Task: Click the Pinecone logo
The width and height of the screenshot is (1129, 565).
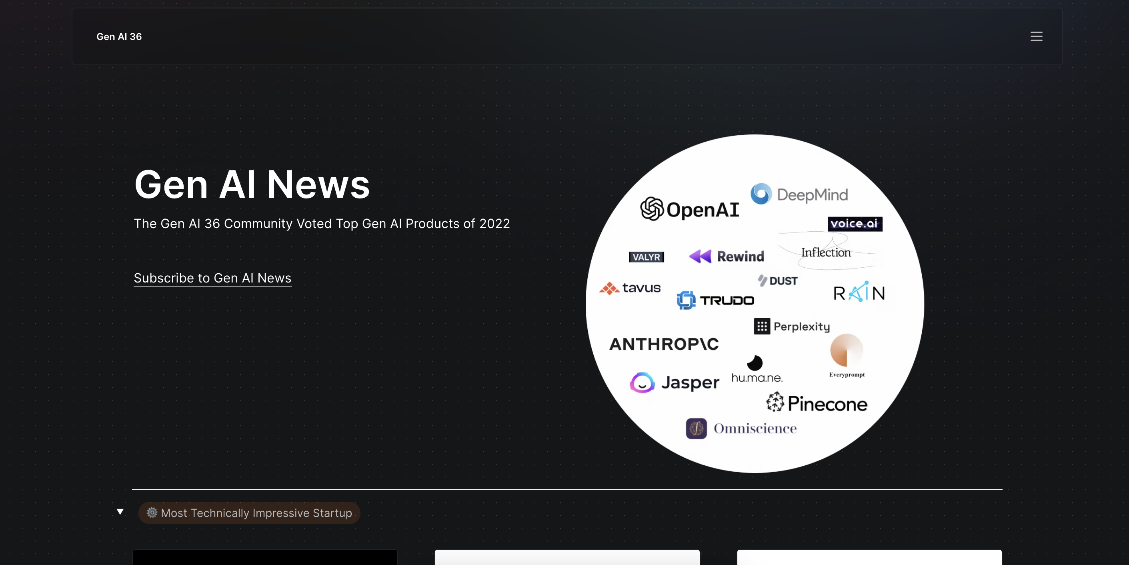Action: tap(817, 403)
